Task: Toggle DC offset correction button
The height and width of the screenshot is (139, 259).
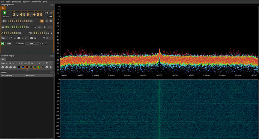Action: [42, 21]
